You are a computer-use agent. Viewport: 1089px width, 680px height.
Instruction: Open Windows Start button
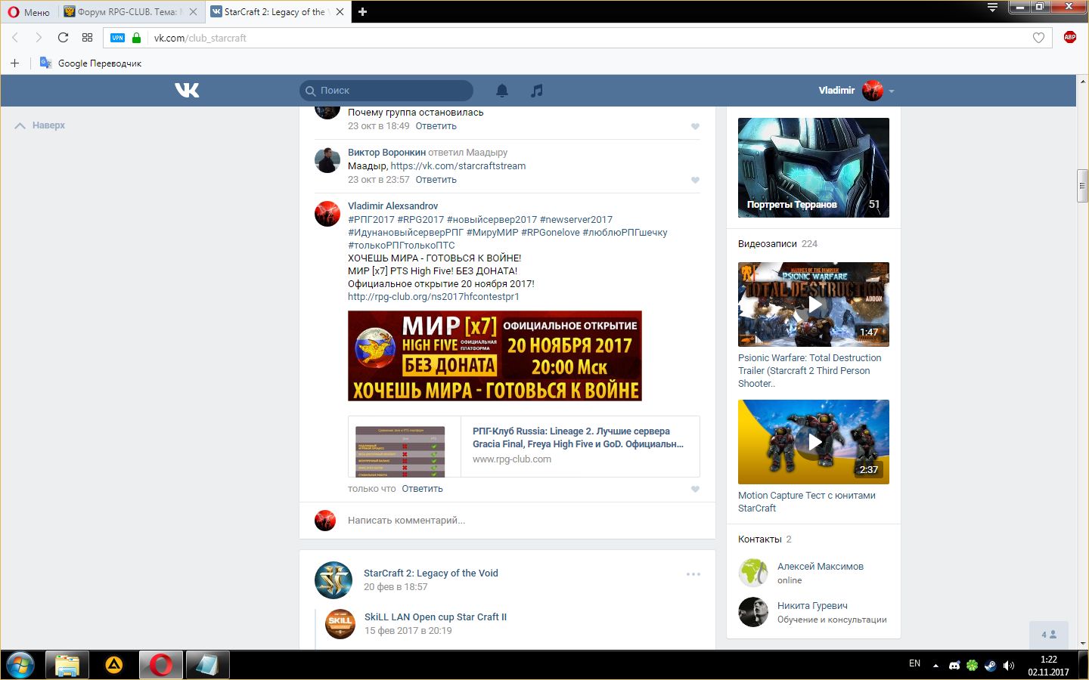20,666
